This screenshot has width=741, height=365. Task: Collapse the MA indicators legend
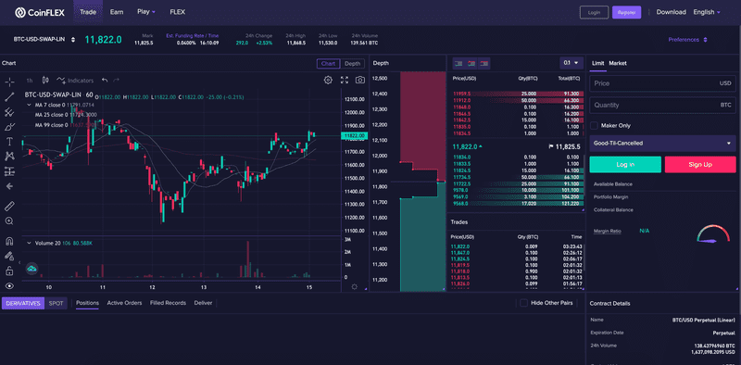tap(30, 105)
